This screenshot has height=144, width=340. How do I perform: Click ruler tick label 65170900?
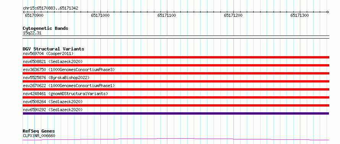[34, 15]
